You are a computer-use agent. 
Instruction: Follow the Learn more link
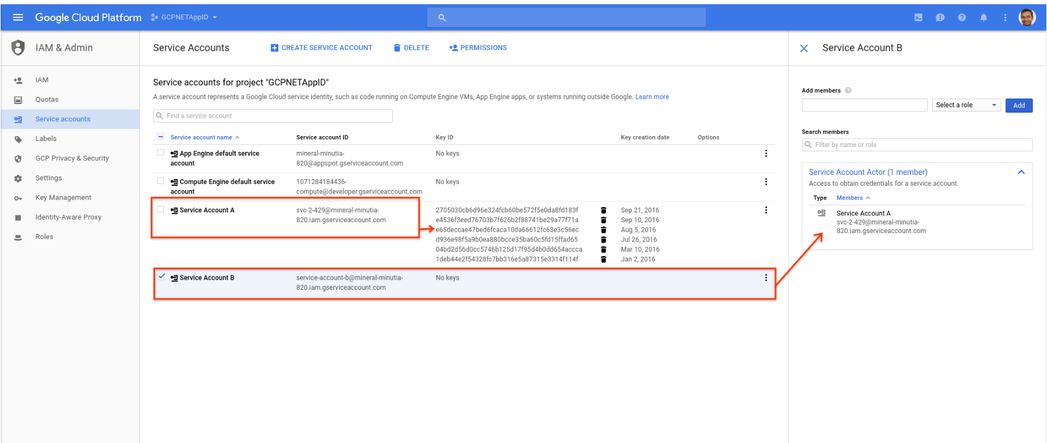click(x=652, y=97)
